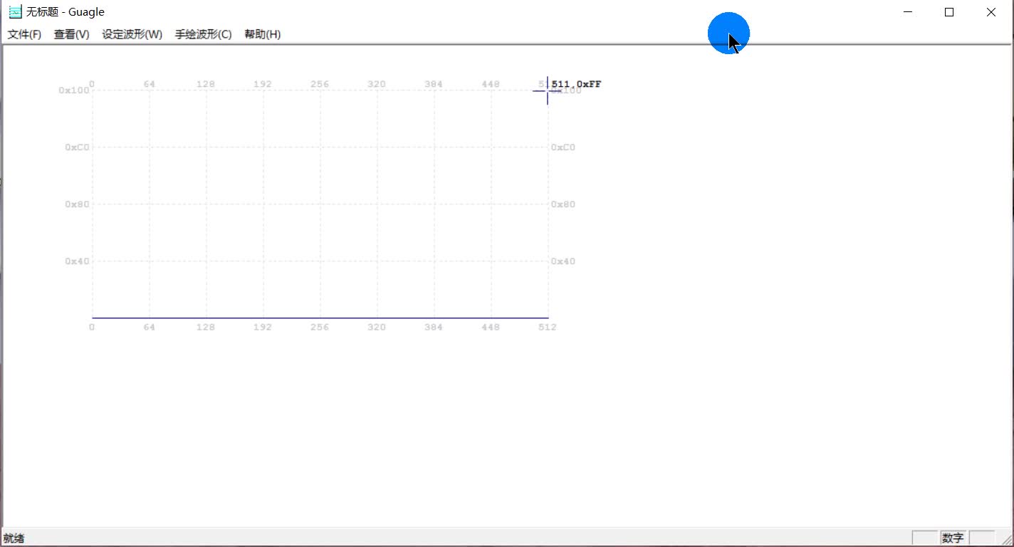Click the 数字 status bar indicator
Screen dimensions: 1014x547
pyautogui.click(x=952, y=538)
